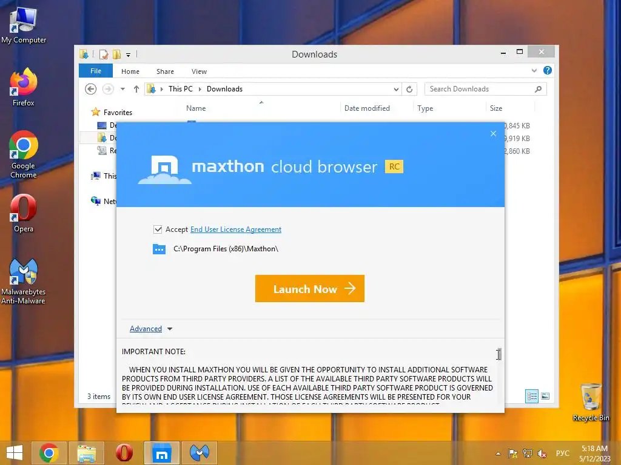Screen dimensions: 621x465
Task: Open the File tab in Downloads window
Action: pos(96,71)
